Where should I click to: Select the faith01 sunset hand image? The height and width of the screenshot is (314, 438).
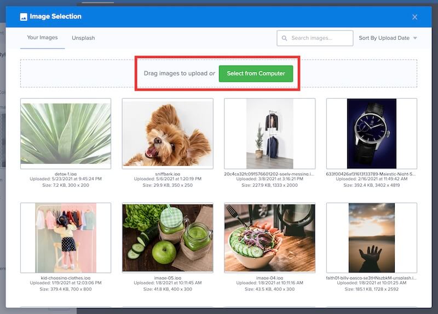(371, 238)
